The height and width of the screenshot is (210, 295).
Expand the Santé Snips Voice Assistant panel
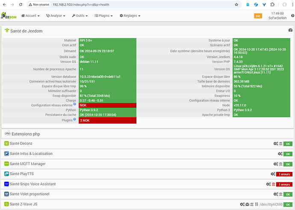click(147, 184)
